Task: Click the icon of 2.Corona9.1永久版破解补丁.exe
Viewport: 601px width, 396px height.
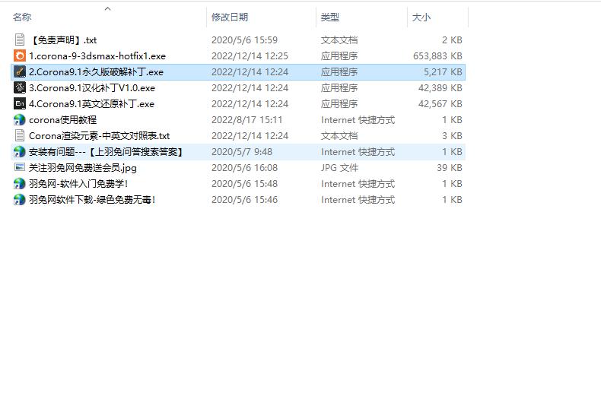Action: pos(20,71)
